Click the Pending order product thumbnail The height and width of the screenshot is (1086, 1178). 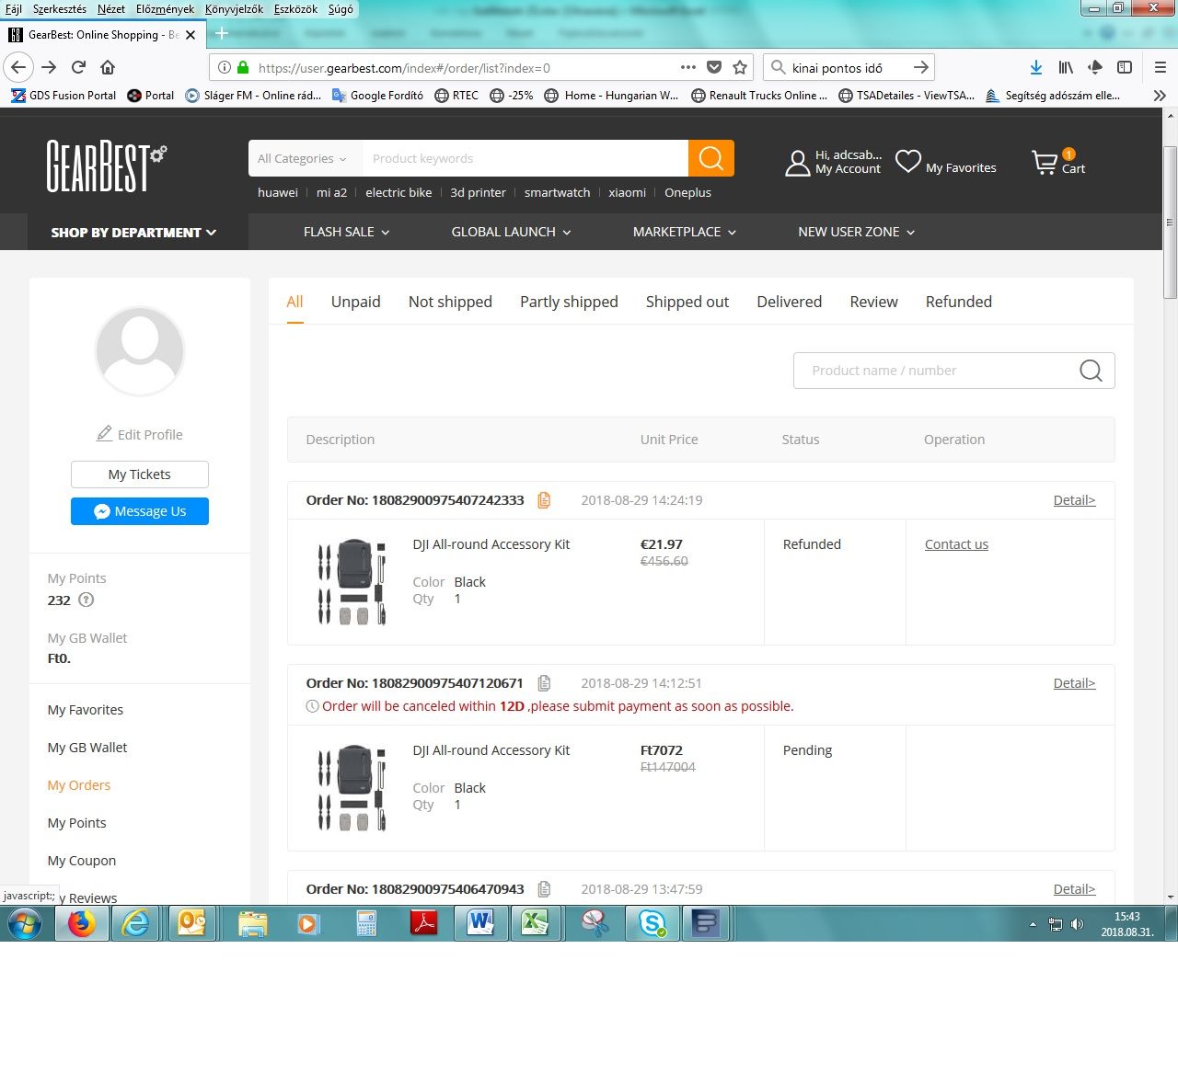[x=352, y=788]
